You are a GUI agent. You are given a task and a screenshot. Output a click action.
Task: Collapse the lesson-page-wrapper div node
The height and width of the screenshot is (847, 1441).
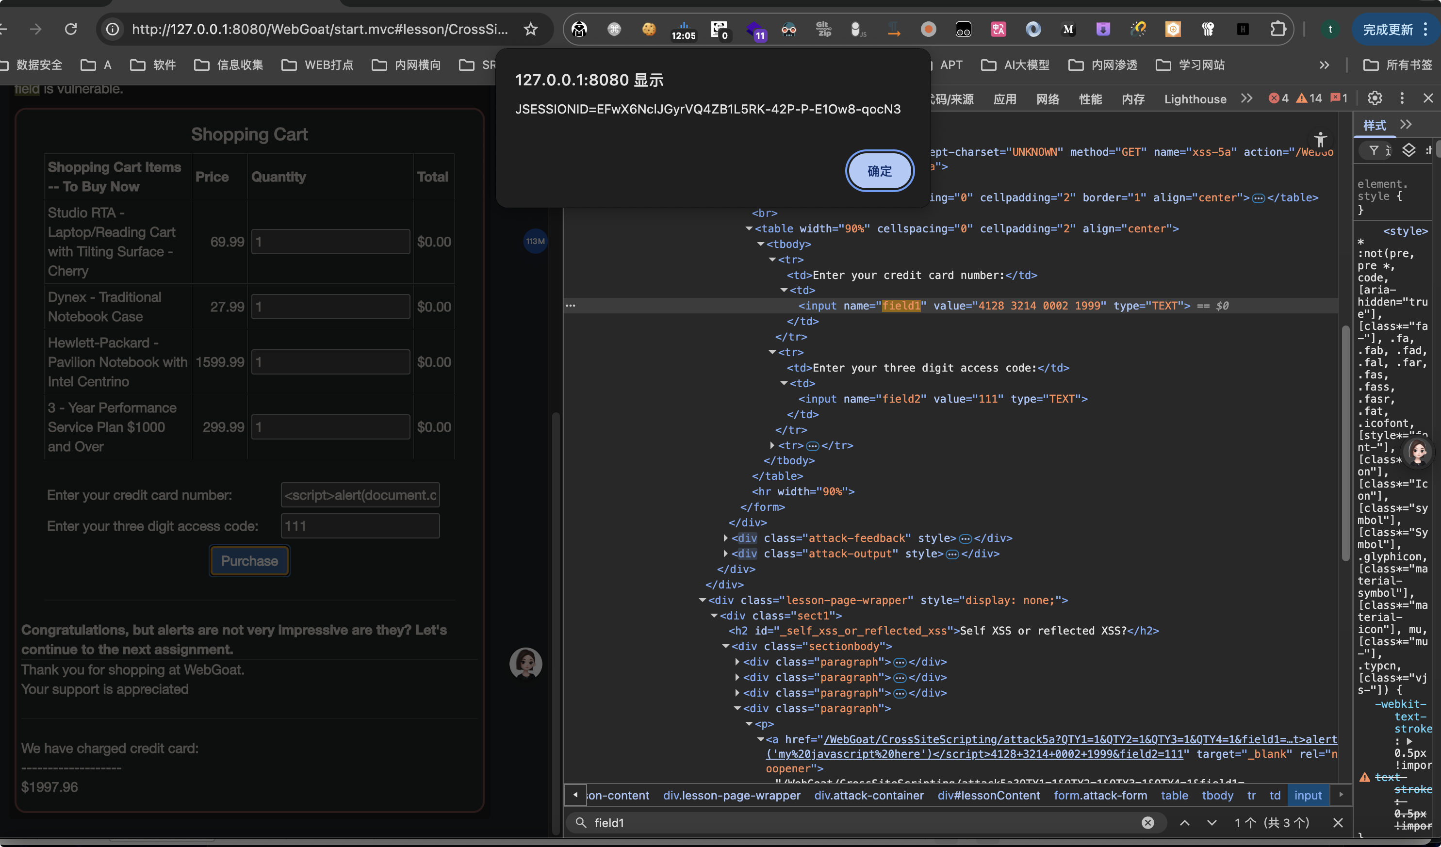(x=702, y=600)
